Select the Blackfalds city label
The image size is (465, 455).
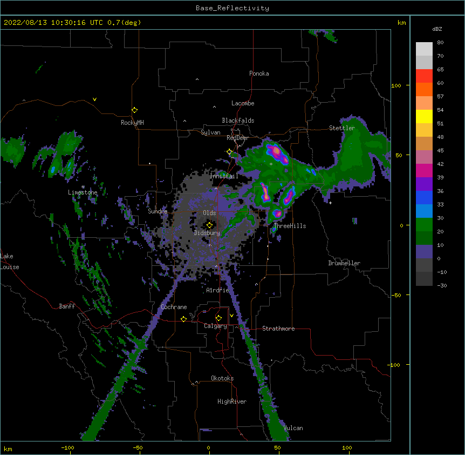click(x=238, y=121)
